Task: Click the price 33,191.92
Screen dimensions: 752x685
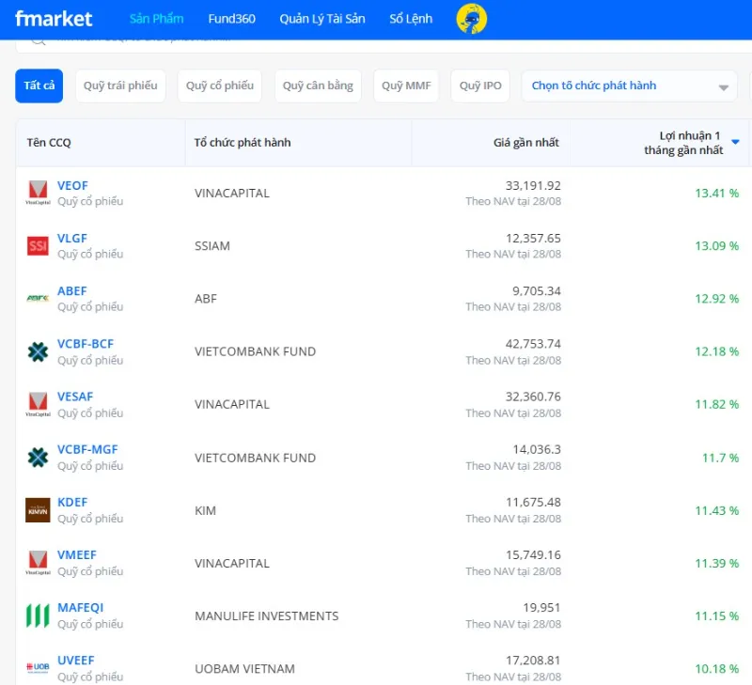Action: click(x=533, y=185)
